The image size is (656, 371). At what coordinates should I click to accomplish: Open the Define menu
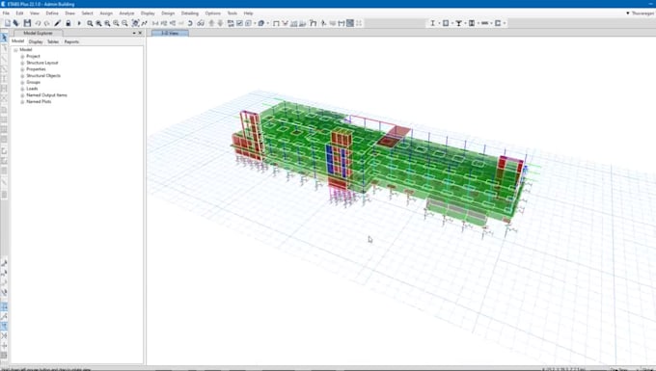pyautogui.click(x=52, y=13)
